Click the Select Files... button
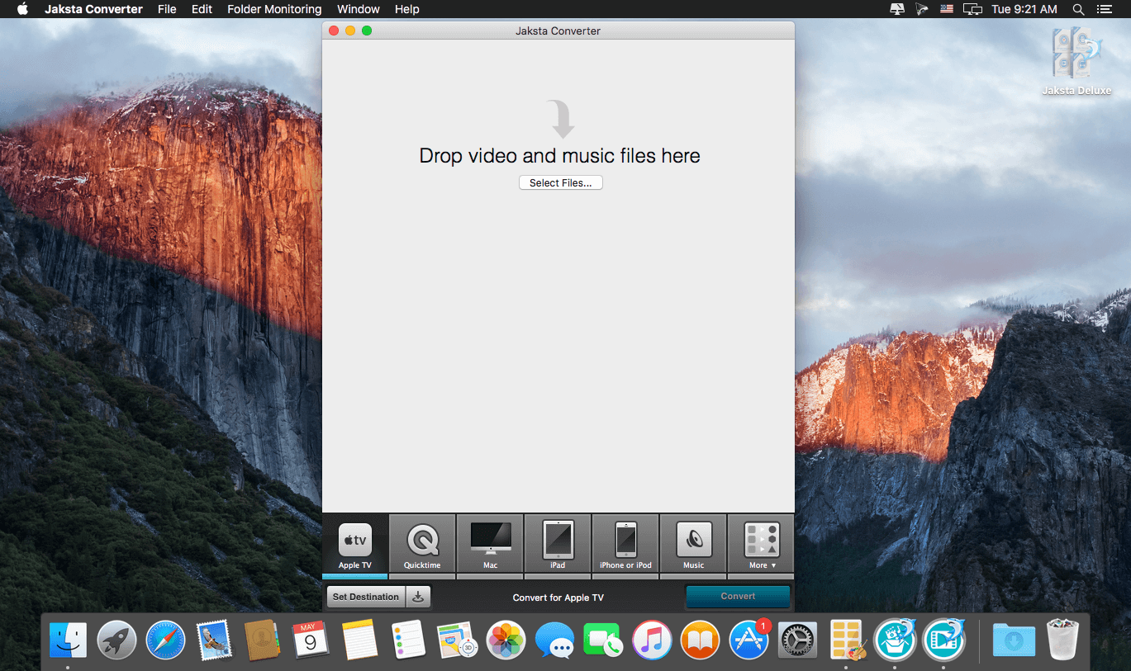Screen dimensions: 1131x671 [x=561, y=183]
